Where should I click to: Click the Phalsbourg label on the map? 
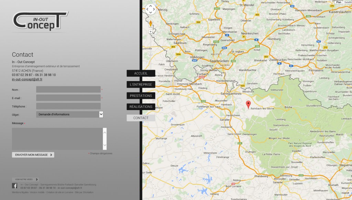point(261,176)
